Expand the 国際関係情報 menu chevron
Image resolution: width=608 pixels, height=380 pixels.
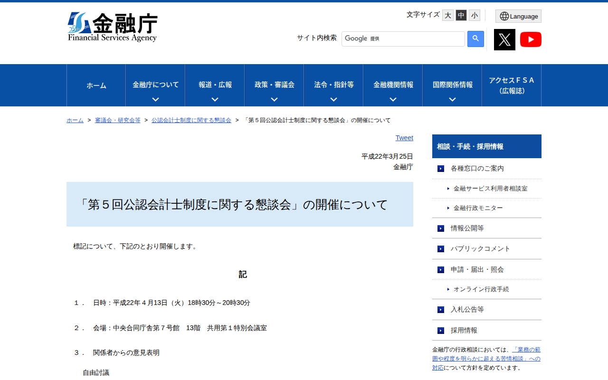(x=452, y=100)
